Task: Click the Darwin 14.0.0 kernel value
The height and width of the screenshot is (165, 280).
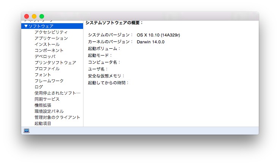Action: pos(151,42)
